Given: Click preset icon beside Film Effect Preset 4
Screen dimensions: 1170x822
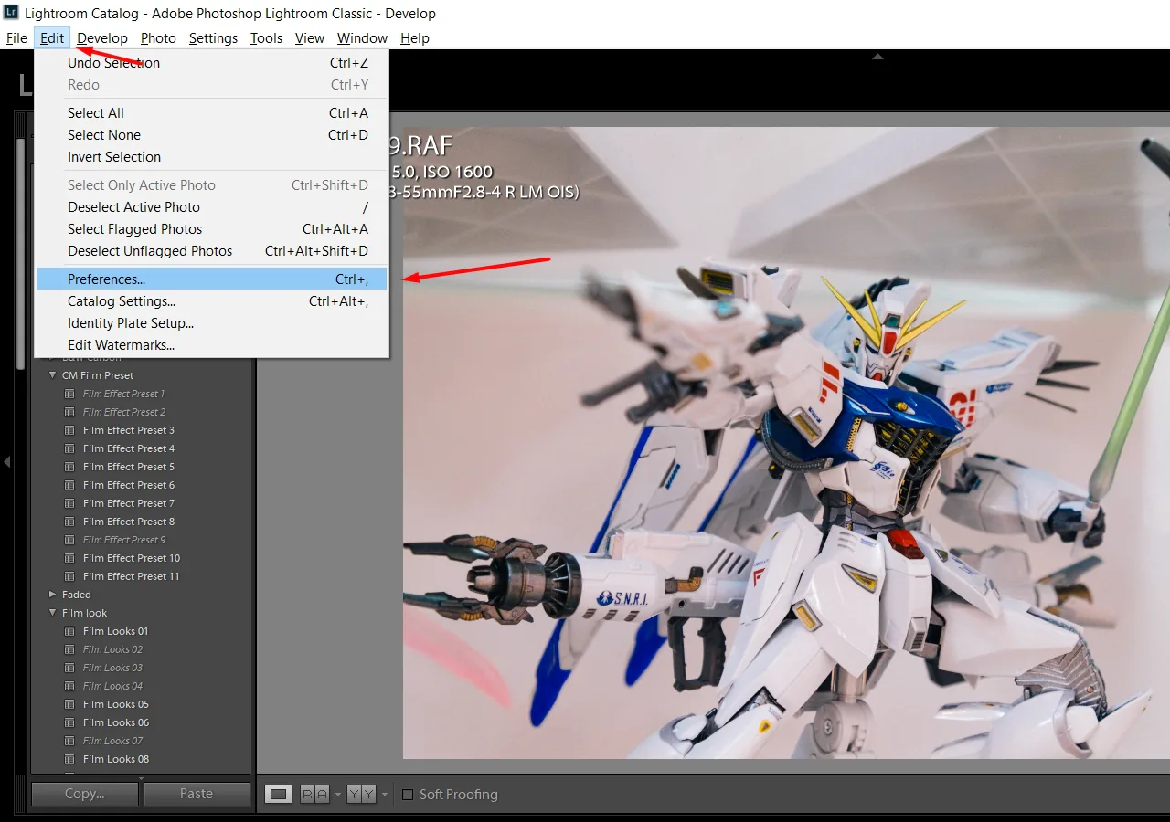Looking at the screenshot, I should 69,448.
